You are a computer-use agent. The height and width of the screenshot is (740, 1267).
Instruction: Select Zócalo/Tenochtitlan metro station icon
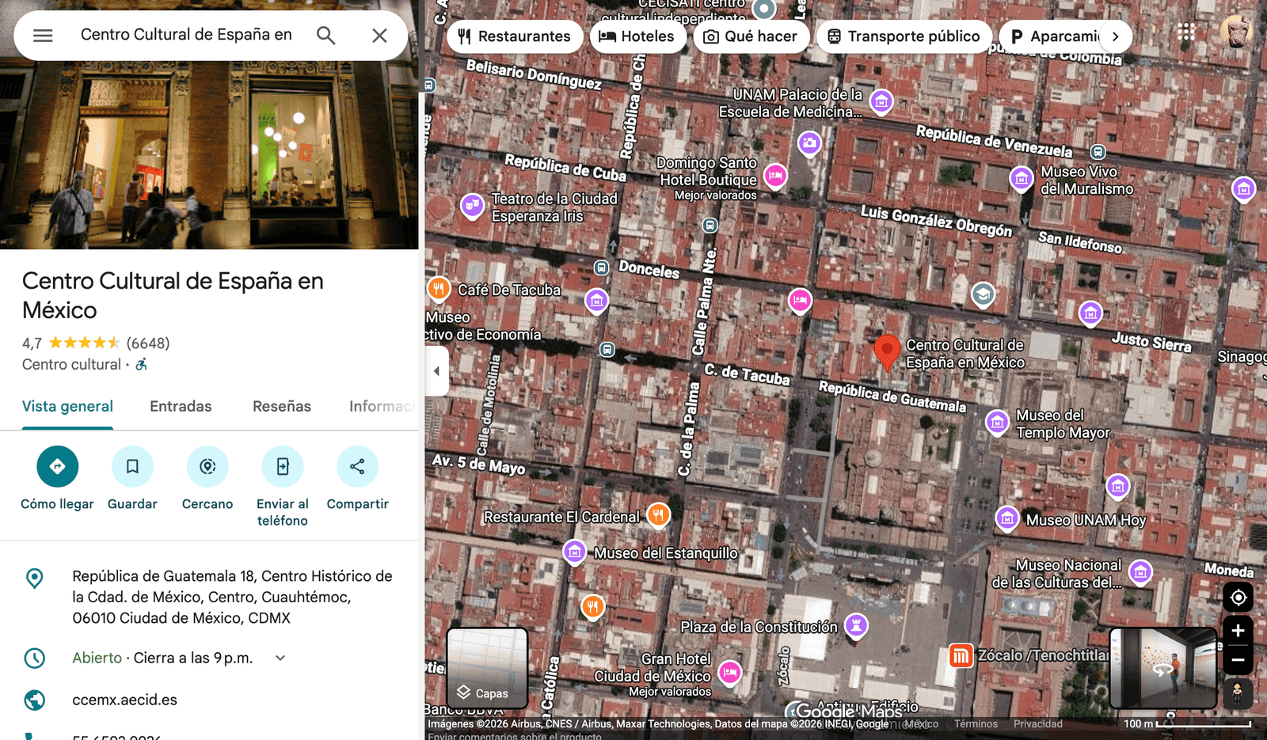961,655
